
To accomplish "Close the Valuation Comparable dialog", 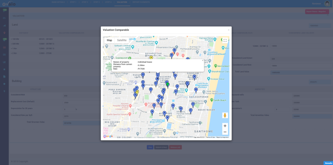I will [228, 30].
